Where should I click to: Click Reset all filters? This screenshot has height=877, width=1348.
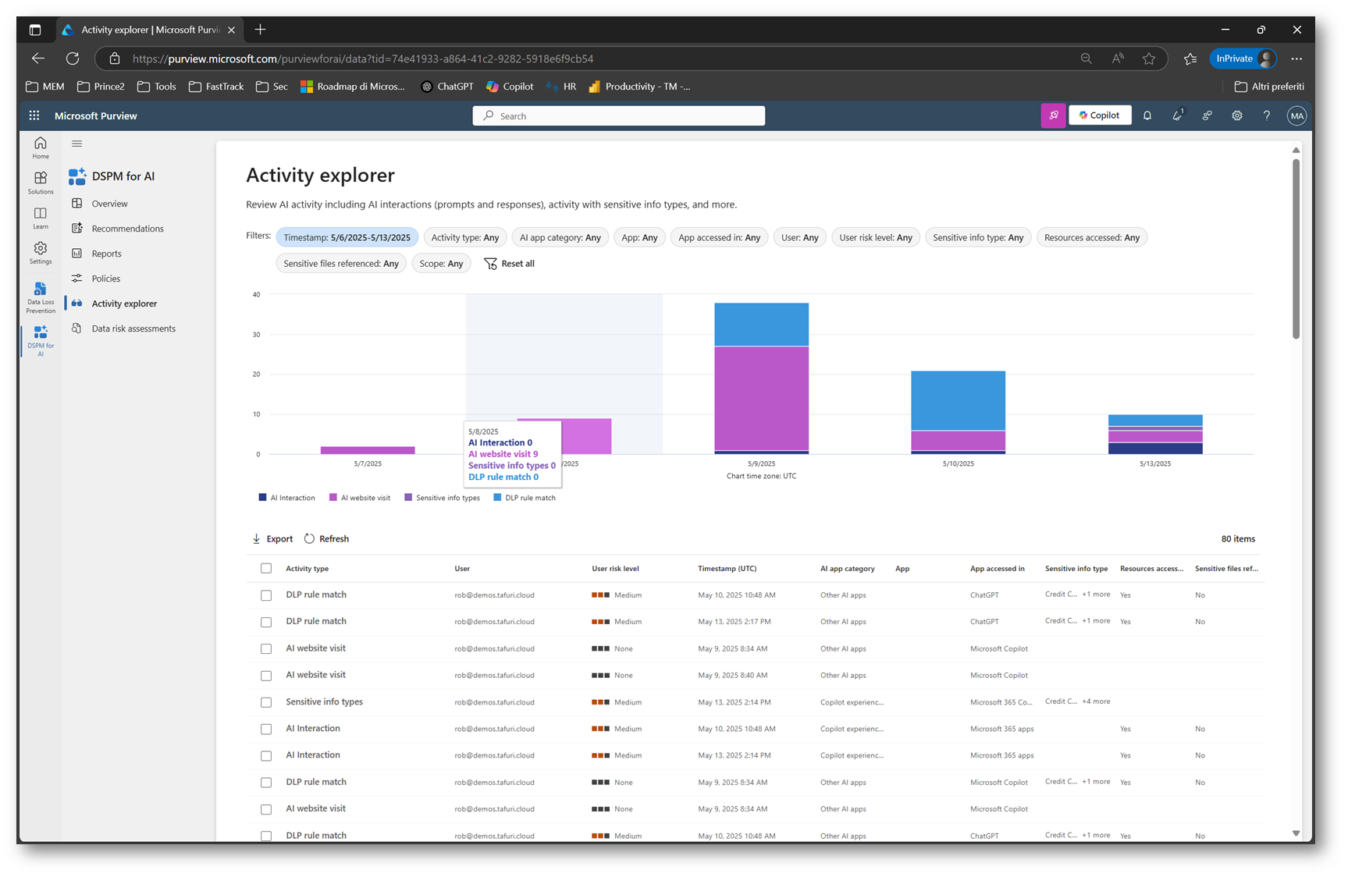pyautogui.click(x=509, y=264)
